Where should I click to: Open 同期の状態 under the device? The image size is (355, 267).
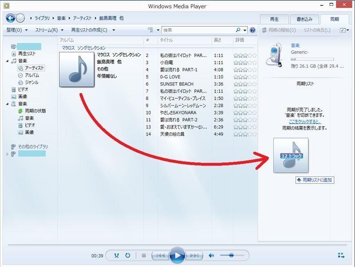(35, 111)
